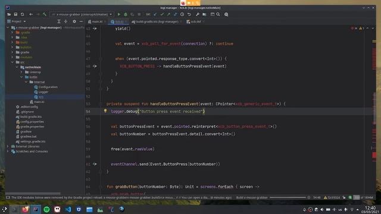Viewport: 381px width, 214px height.
Task: Click the Update Project blue arrow icon
Action: pos(155,14)
